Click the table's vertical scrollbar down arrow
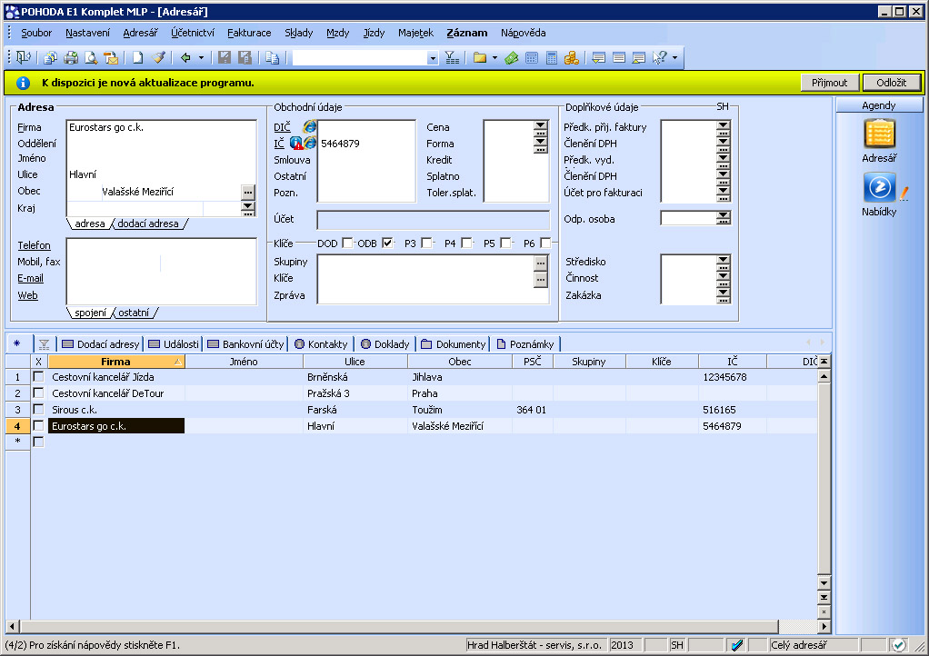Image resolution: width=929 pixels, height=656 pixels. point(824,582)
